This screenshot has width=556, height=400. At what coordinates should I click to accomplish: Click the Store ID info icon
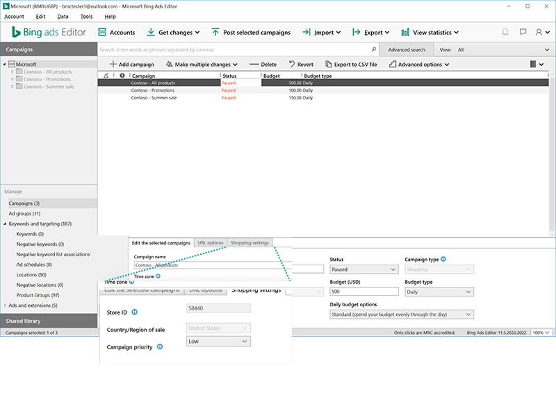[x=134, y=312]
